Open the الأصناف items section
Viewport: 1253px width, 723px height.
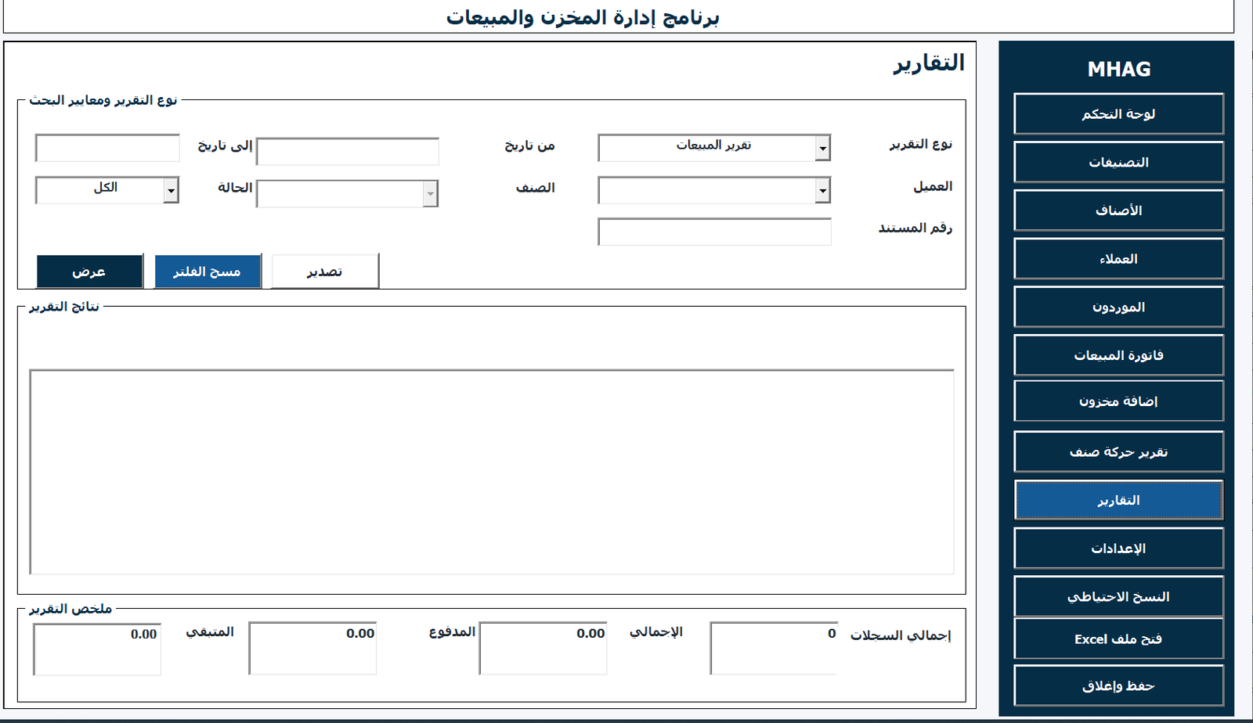pos(1118,210)
